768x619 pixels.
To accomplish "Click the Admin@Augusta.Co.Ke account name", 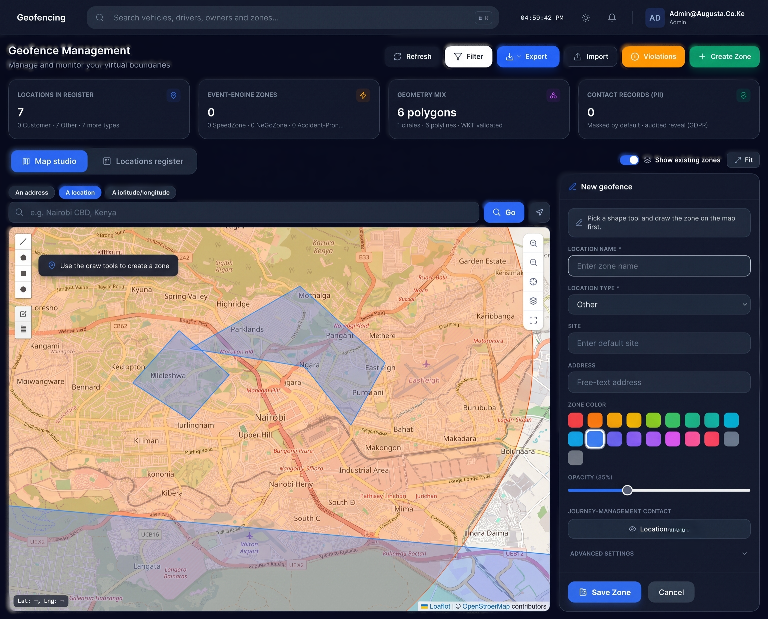I will coord(707,14).
